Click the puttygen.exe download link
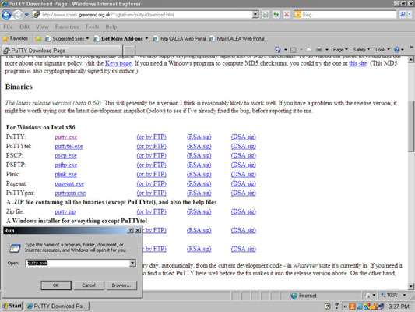The height and width of the screenshot is (312, 415). tap(70, 193)
